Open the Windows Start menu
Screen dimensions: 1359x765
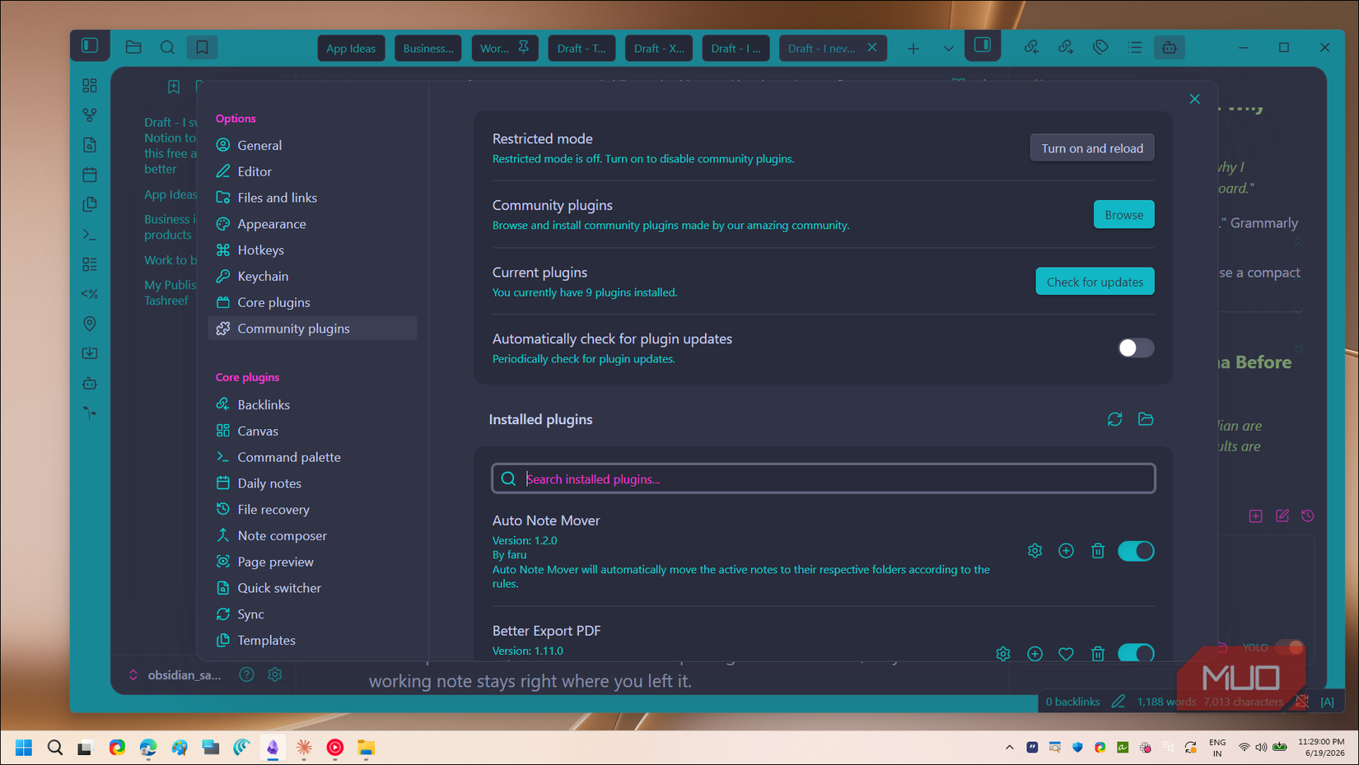[23, 748]
